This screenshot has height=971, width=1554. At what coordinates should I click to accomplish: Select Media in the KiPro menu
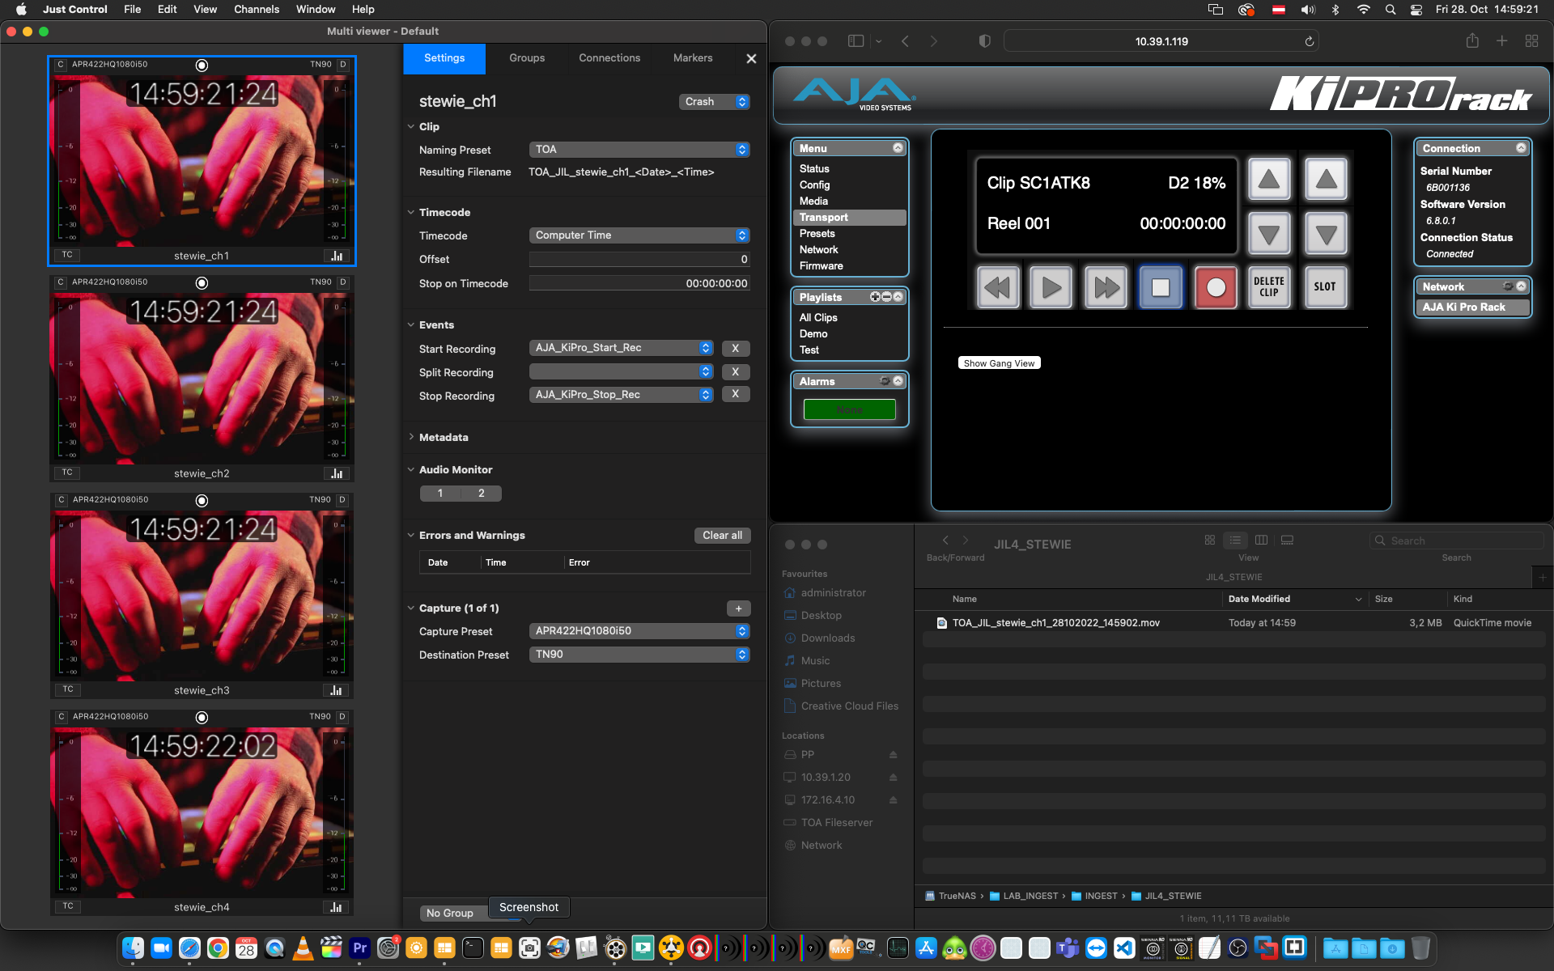813,201
